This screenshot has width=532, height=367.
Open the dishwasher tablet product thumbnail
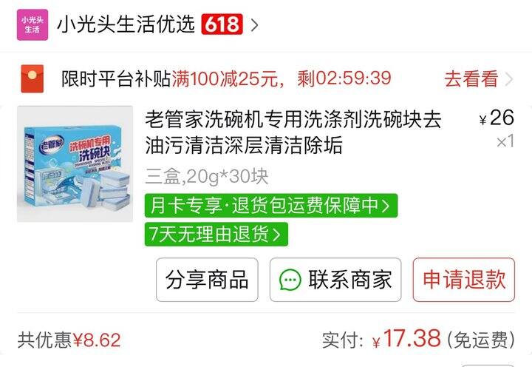click(x=75, y=164)
